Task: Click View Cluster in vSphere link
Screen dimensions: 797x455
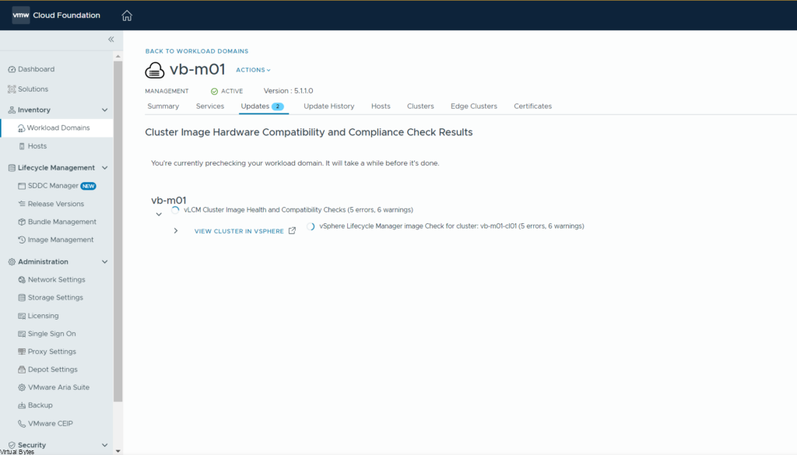Action: (239, 231)
